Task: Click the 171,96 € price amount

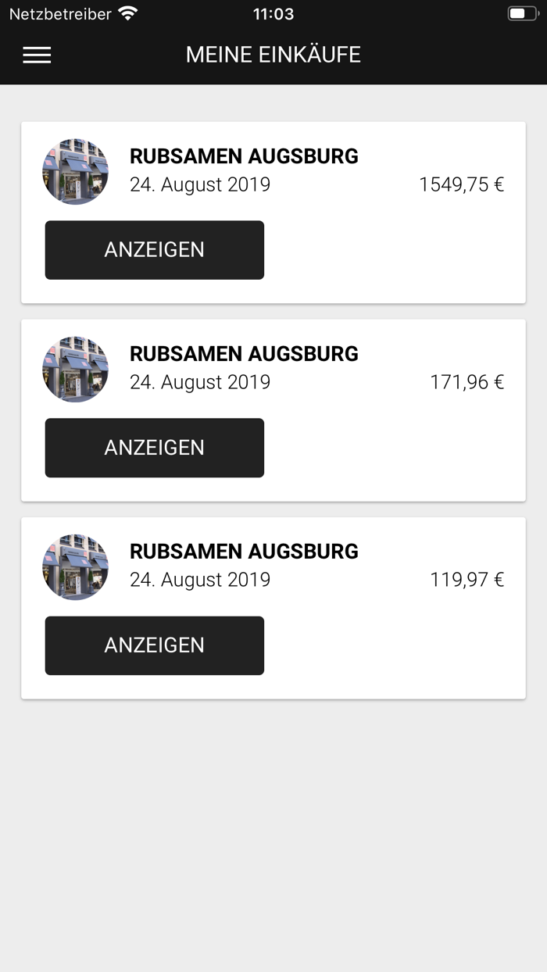Action: click(x=467, y=382)
